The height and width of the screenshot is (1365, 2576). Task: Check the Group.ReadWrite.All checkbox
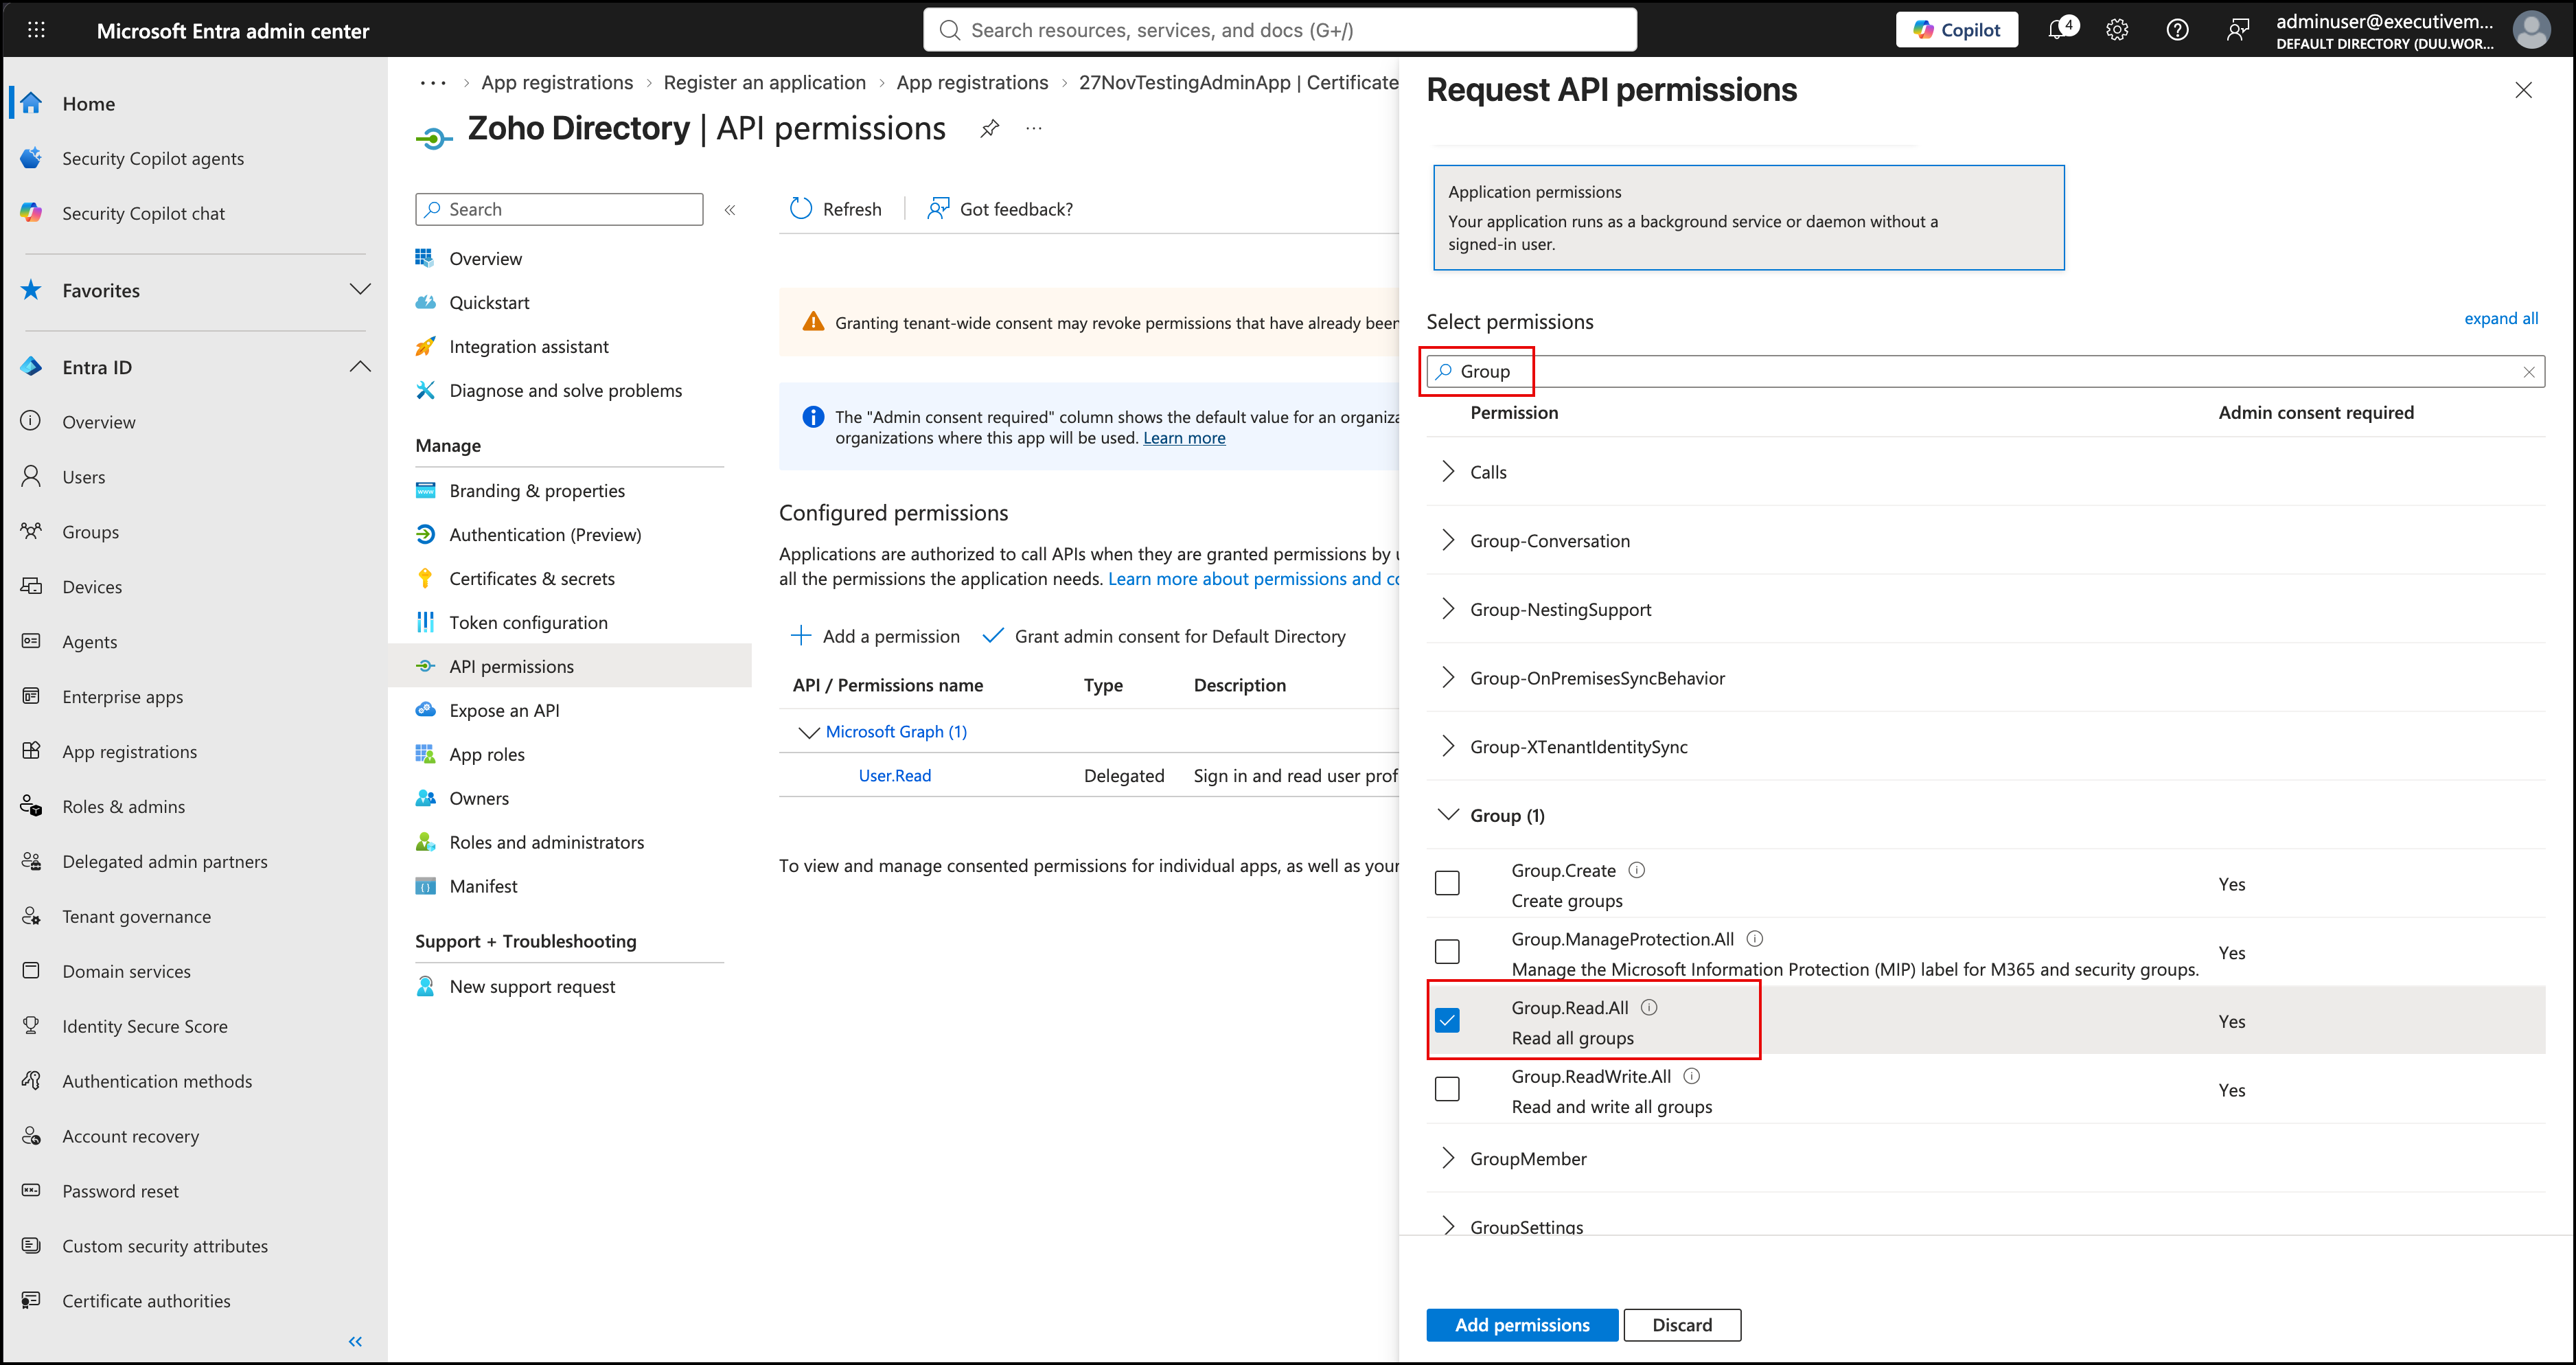(1447, 1089)
